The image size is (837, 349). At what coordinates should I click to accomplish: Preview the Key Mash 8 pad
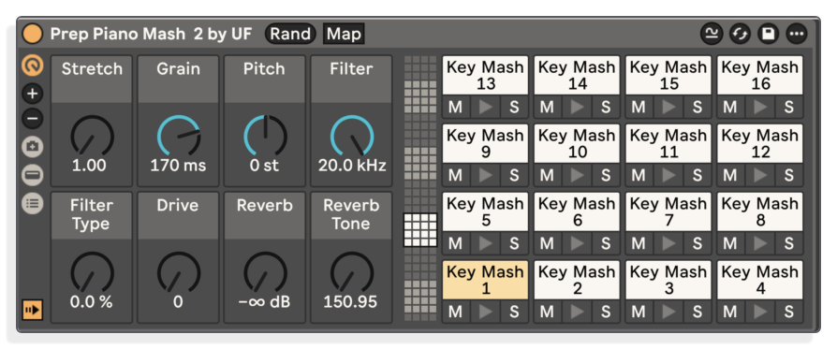760,243
